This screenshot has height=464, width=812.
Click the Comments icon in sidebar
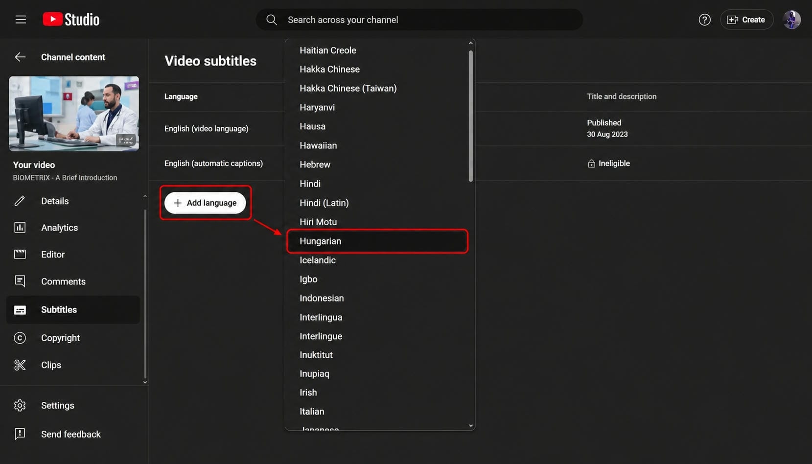click(x=20, y=281)
